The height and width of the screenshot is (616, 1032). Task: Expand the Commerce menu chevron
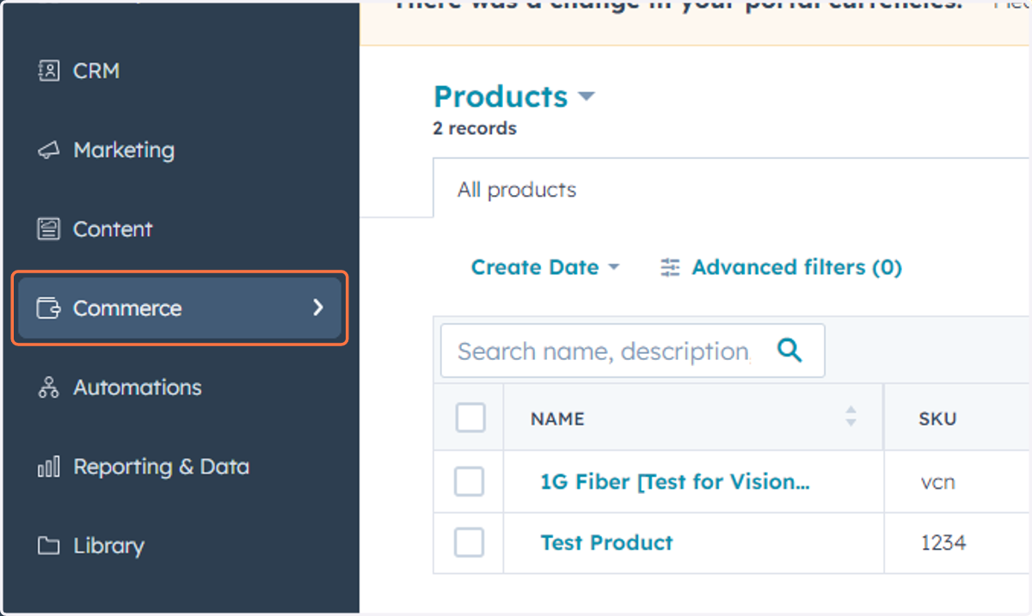(x=318, y=308)
